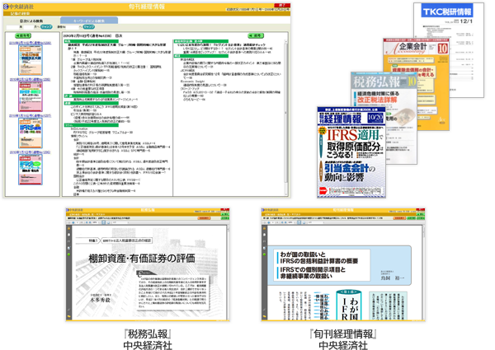495x350 pixels.
Task: Focus the month input field
Action: [29, 27]
